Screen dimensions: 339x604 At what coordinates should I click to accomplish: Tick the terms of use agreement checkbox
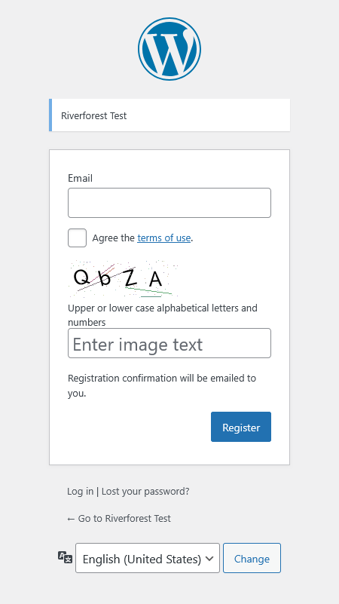(77, 238)
